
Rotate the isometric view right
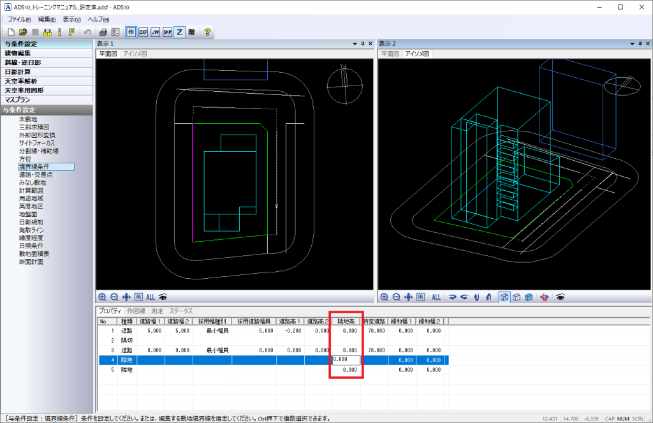(452, 297)
